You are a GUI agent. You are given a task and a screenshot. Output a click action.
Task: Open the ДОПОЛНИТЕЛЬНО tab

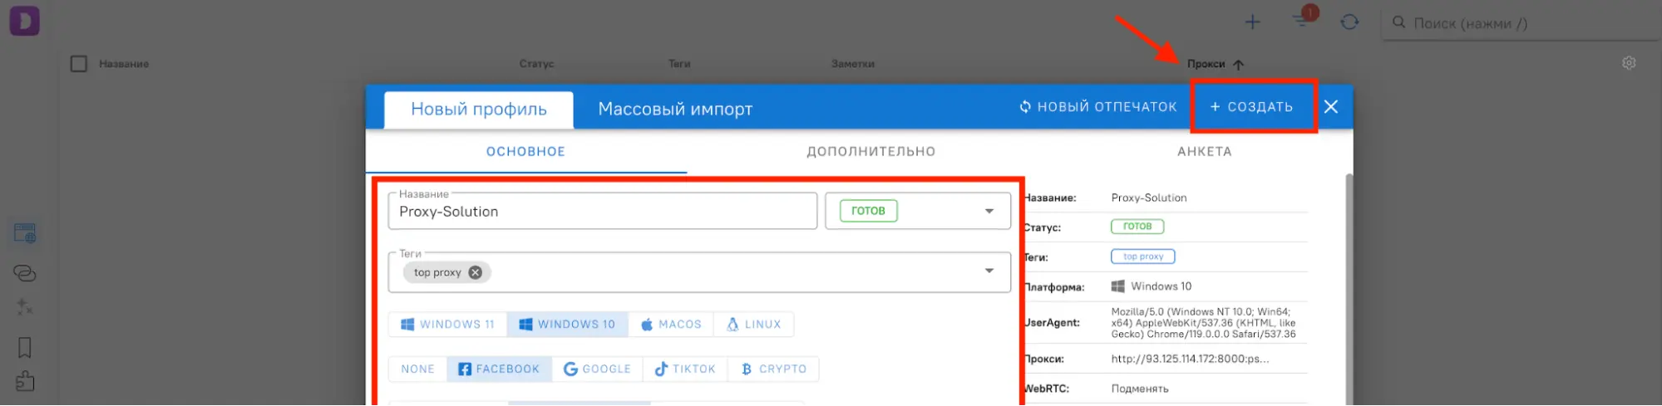click(x=871, y=152)
